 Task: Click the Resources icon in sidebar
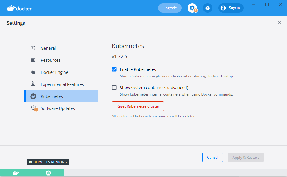(x=33, y=60)
